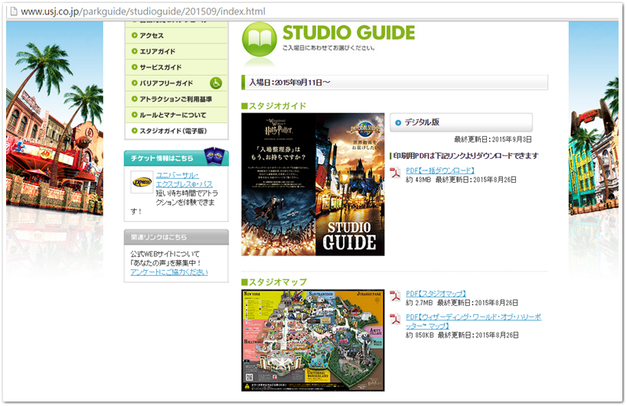Click the green arrow icon beside ルールとマナーについて
627x406 pixels.
pos(135,115)
